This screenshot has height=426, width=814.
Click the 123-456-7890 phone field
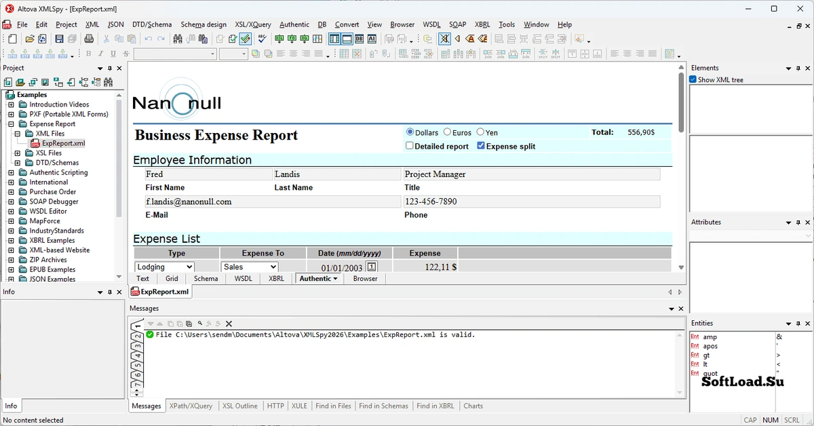coord(531,201)
